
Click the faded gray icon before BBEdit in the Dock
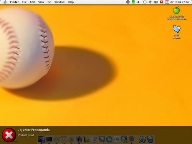point(71,139)
